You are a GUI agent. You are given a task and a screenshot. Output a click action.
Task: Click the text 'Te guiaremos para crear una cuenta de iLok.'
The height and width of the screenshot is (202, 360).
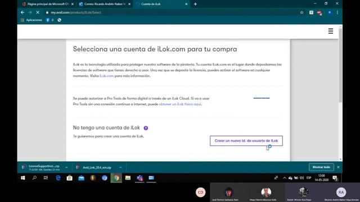[x=109, y=136]
